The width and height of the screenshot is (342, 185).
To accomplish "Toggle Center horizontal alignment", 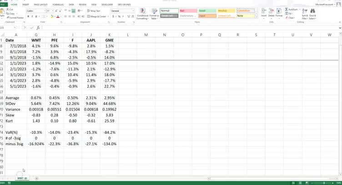I will point(70,16).
